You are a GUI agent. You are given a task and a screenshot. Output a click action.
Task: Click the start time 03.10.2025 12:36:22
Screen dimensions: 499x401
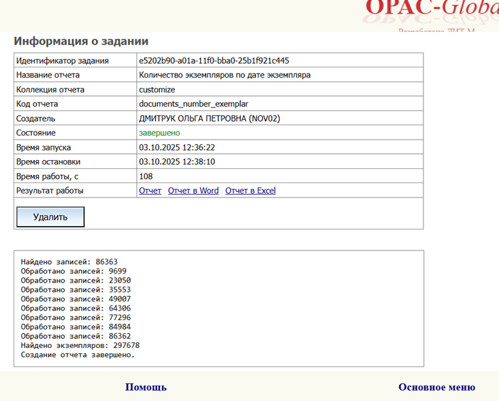pos(177,147)
